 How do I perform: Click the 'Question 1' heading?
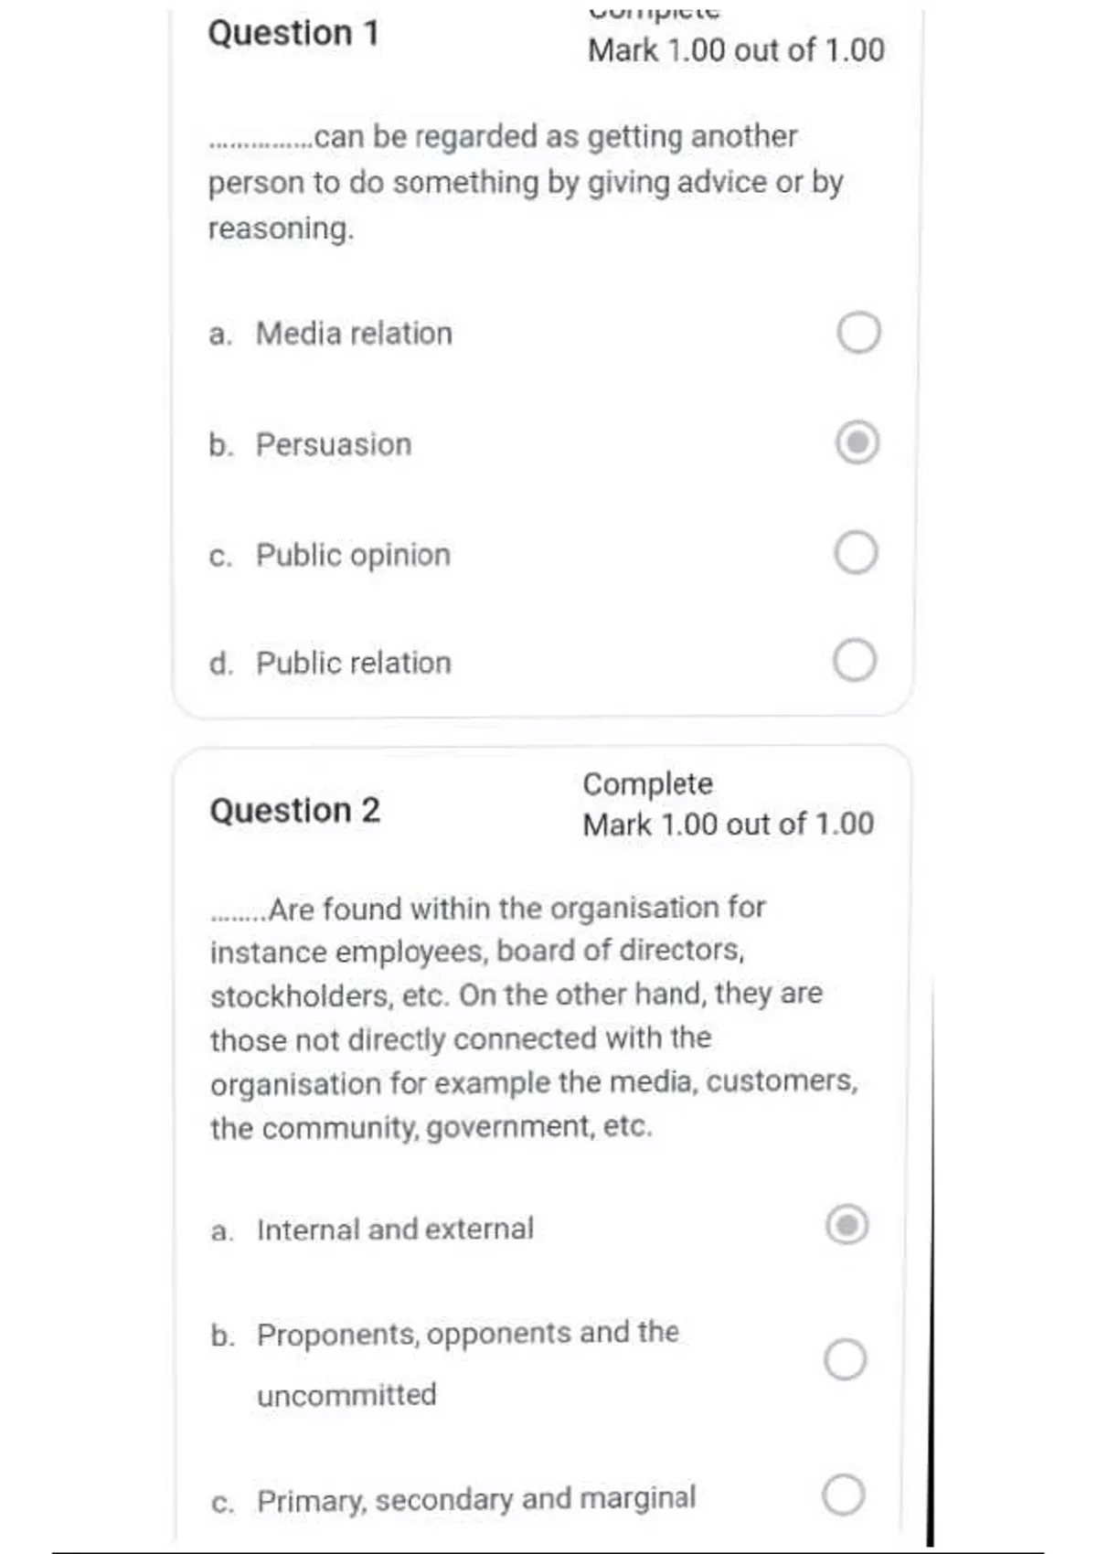pos(293,34)
